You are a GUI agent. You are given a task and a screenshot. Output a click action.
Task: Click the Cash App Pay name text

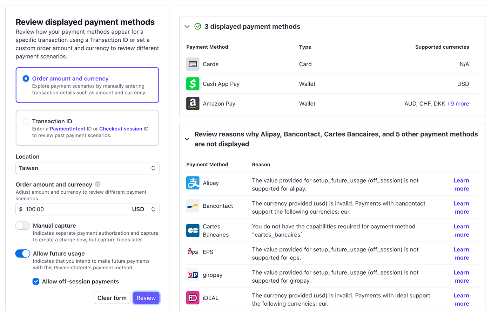pos(221,84)
